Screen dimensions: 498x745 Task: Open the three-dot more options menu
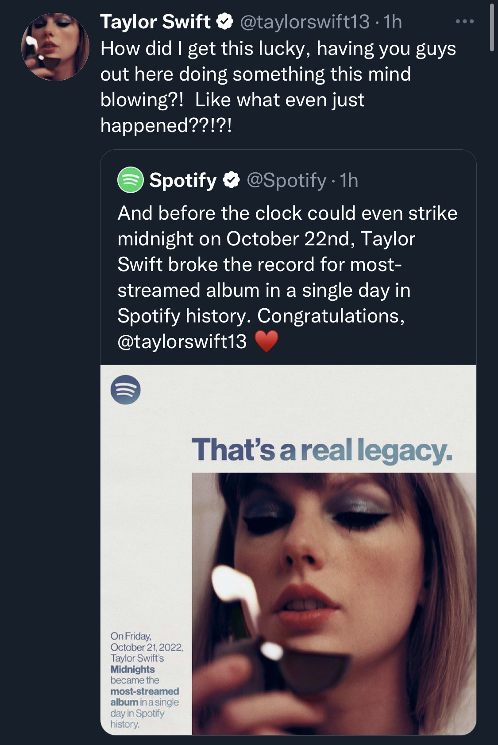click(x=464, y=21)
